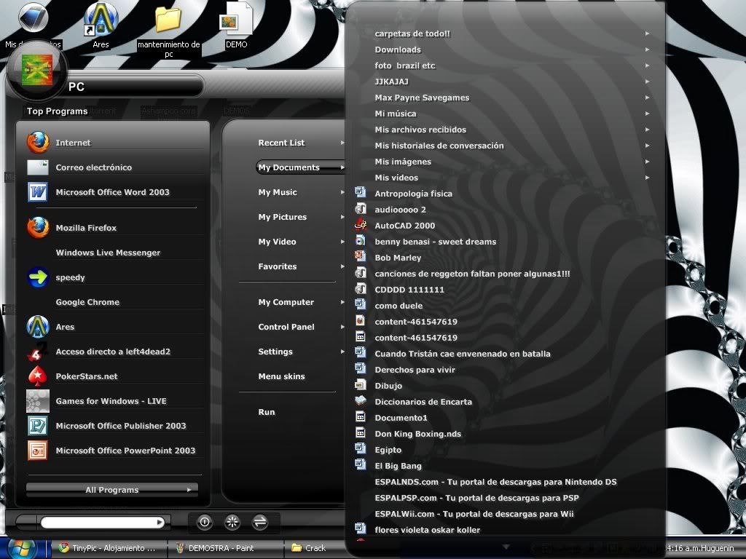Click Run in the start menu

(267, 412)
